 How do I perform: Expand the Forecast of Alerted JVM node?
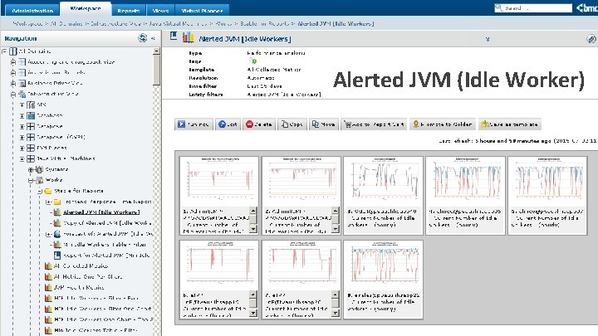point(48,234)
